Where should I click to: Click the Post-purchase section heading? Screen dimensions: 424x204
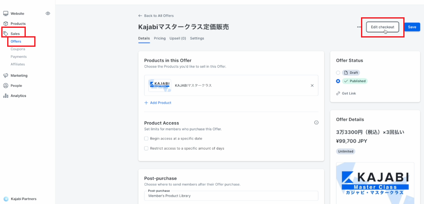(x=160, y=178)
